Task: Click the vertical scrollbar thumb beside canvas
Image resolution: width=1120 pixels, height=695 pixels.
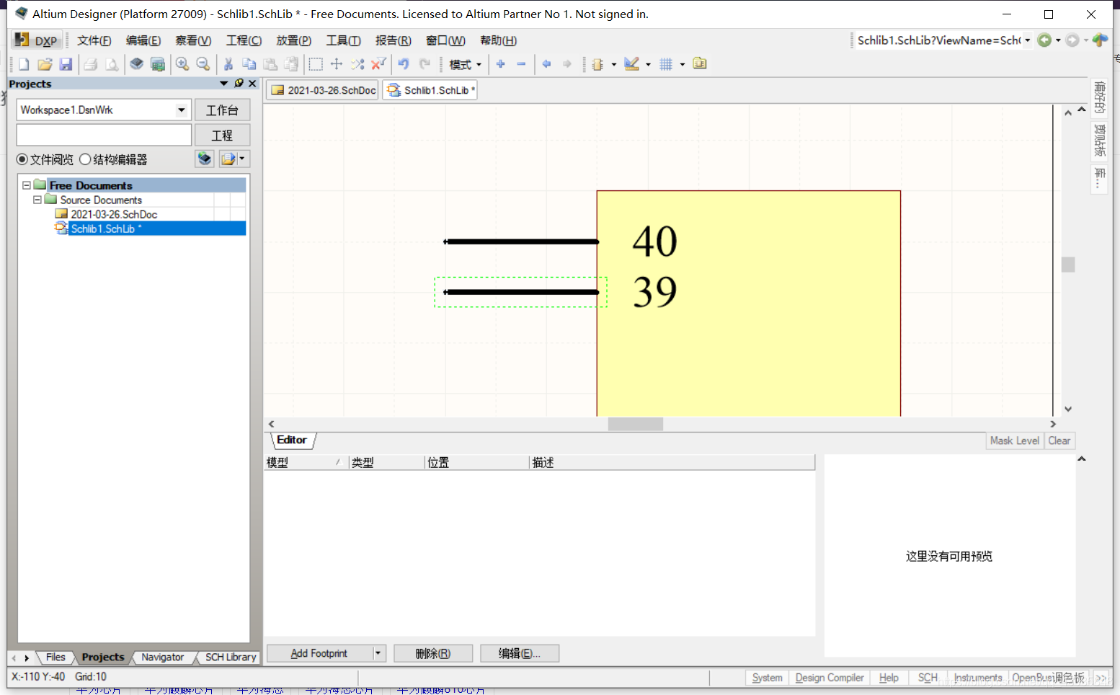Action: (1068, 265)
